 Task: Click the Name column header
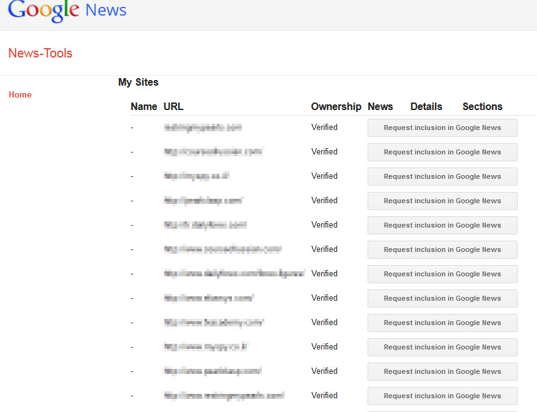(x=144, y=106)
